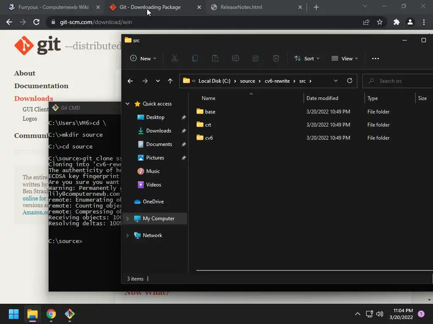Viewport: 433px width, 324px height.
Task: Open the New dropdown in Explorer
Action: coord(143,58)
